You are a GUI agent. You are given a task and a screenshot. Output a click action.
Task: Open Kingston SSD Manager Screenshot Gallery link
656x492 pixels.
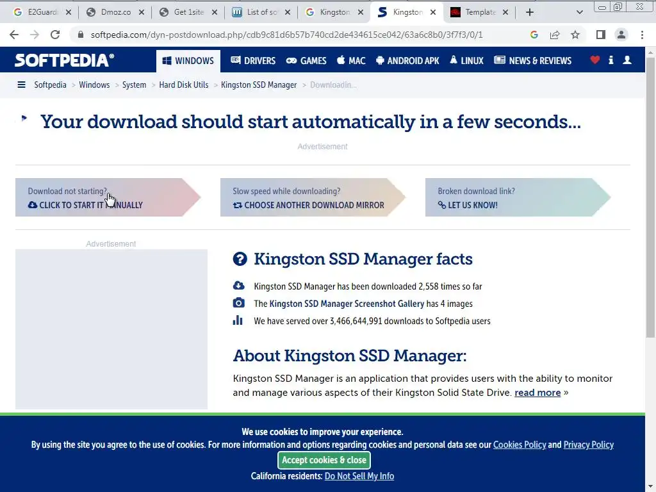[x=347, y=304]
